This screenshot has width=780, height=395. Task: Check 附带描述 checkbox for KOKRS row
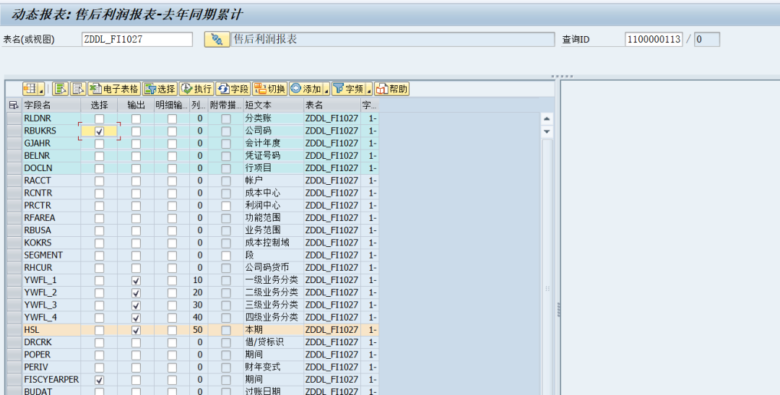(226, 243)
